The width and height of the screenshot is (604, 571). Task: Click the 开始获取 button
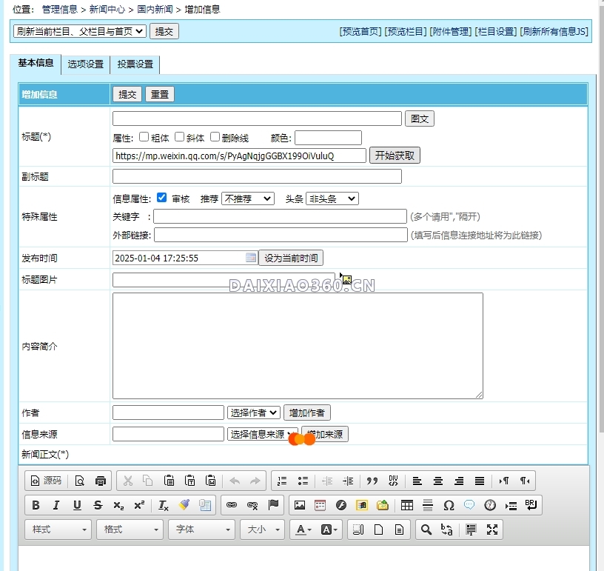tap(395, 156)
